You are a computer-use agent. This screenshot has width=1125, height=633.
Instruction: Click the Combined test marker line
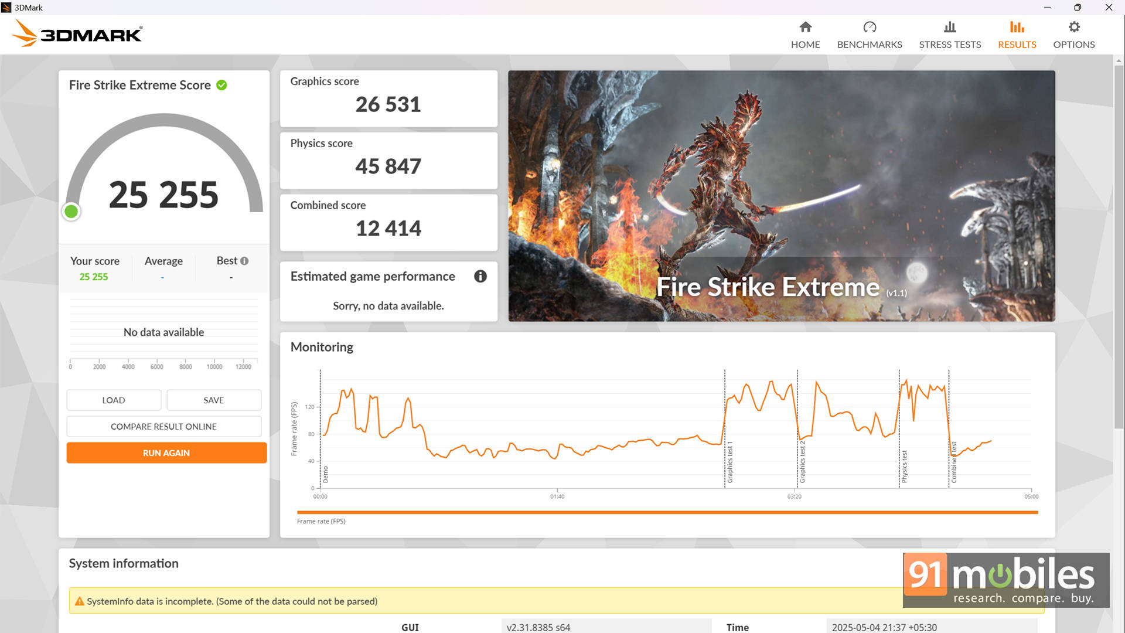coord(949,428)
